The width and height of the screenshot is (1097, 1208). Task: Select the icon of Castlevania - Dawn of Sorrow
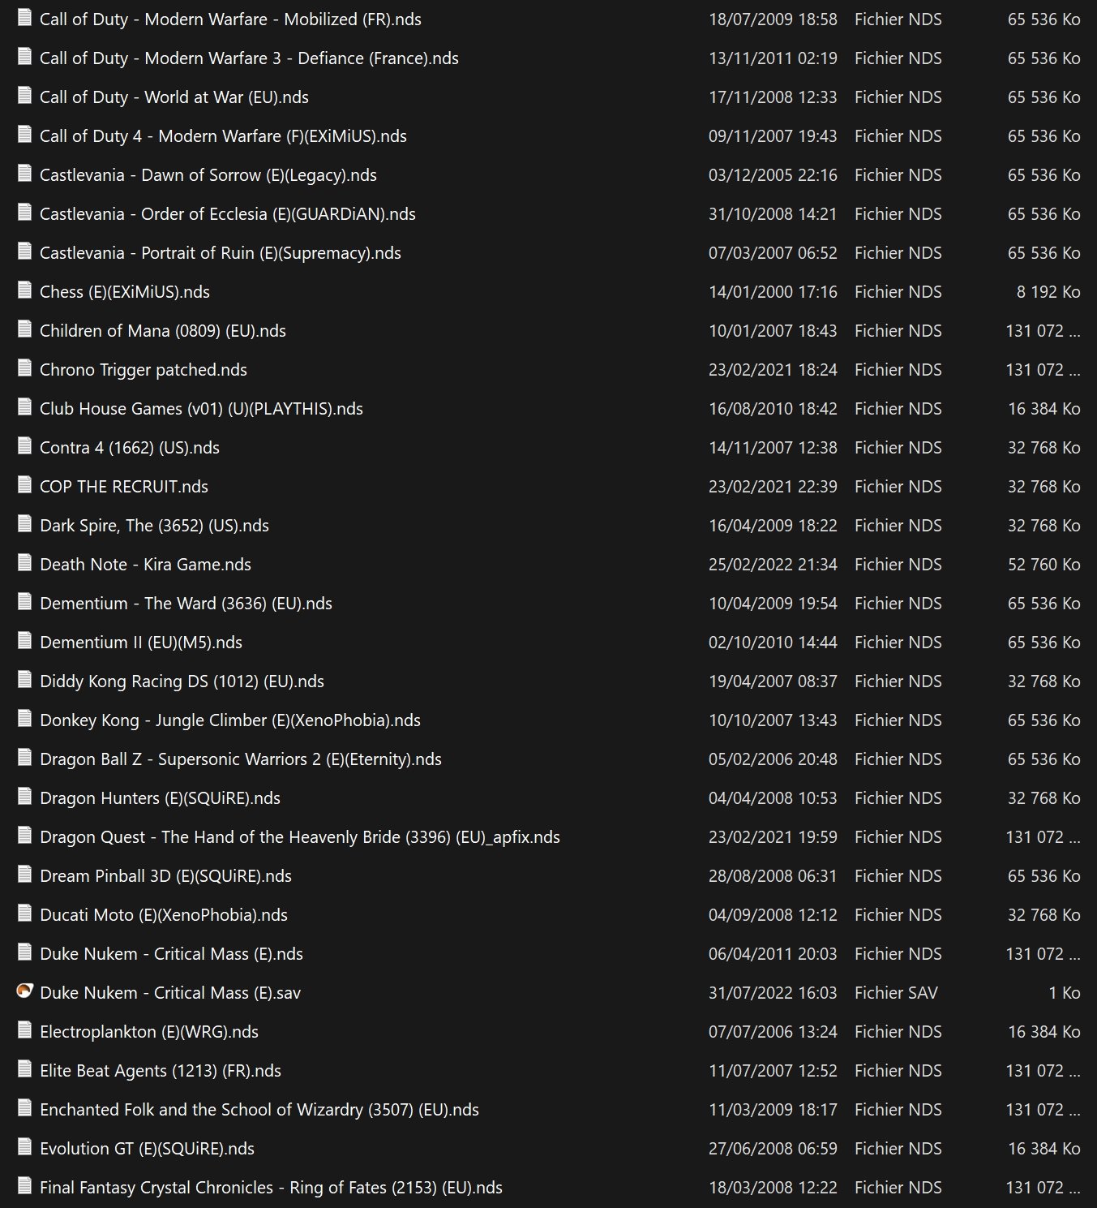point(24,174)
